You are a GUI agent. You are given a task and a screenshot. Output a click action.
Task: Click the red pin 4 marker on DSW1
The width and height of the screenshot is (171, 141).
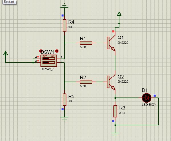[38, 57]
